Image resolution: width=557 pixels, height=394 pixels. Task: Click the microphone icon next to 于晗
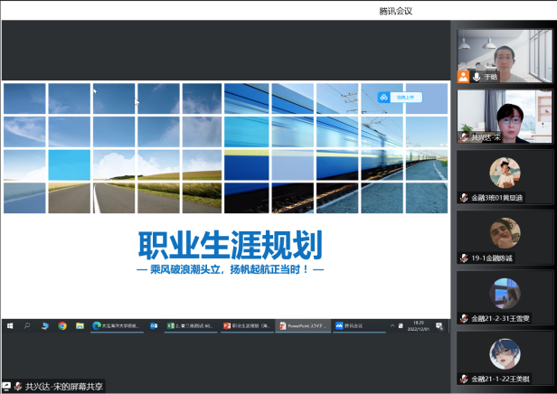tap(476, 77)
